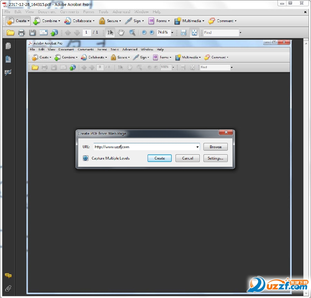The width and height of the screenshot is (311, 298).
Task: Click the Capture Multiple Levels round icon
Action: (85, 158)
